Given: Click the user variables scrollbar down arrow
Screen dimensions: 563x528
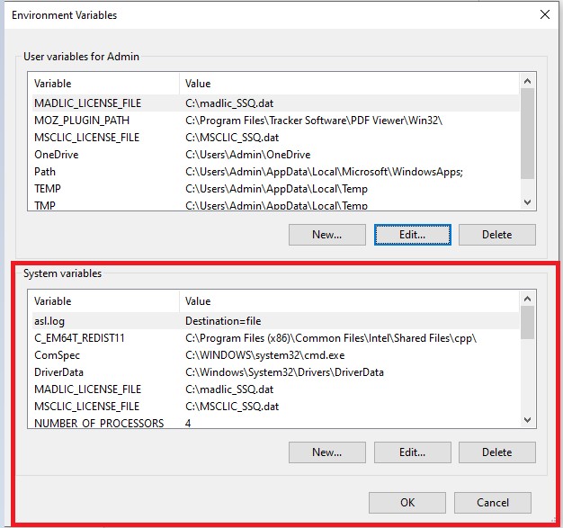Looking at the screenshot, I should point(528,203).
